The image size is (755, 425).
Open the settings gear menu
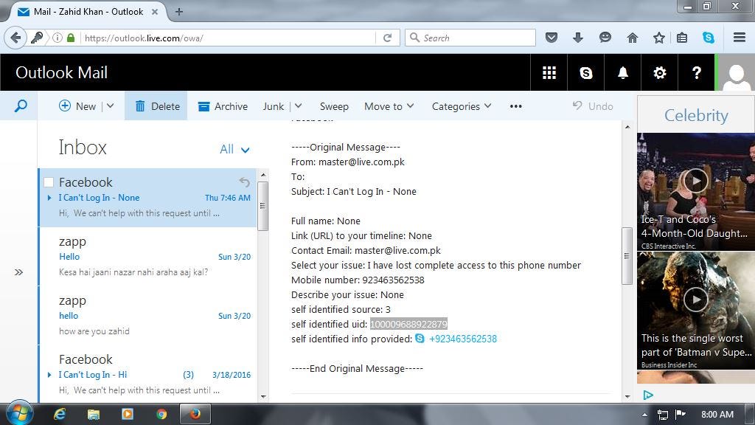pos(660,73)
